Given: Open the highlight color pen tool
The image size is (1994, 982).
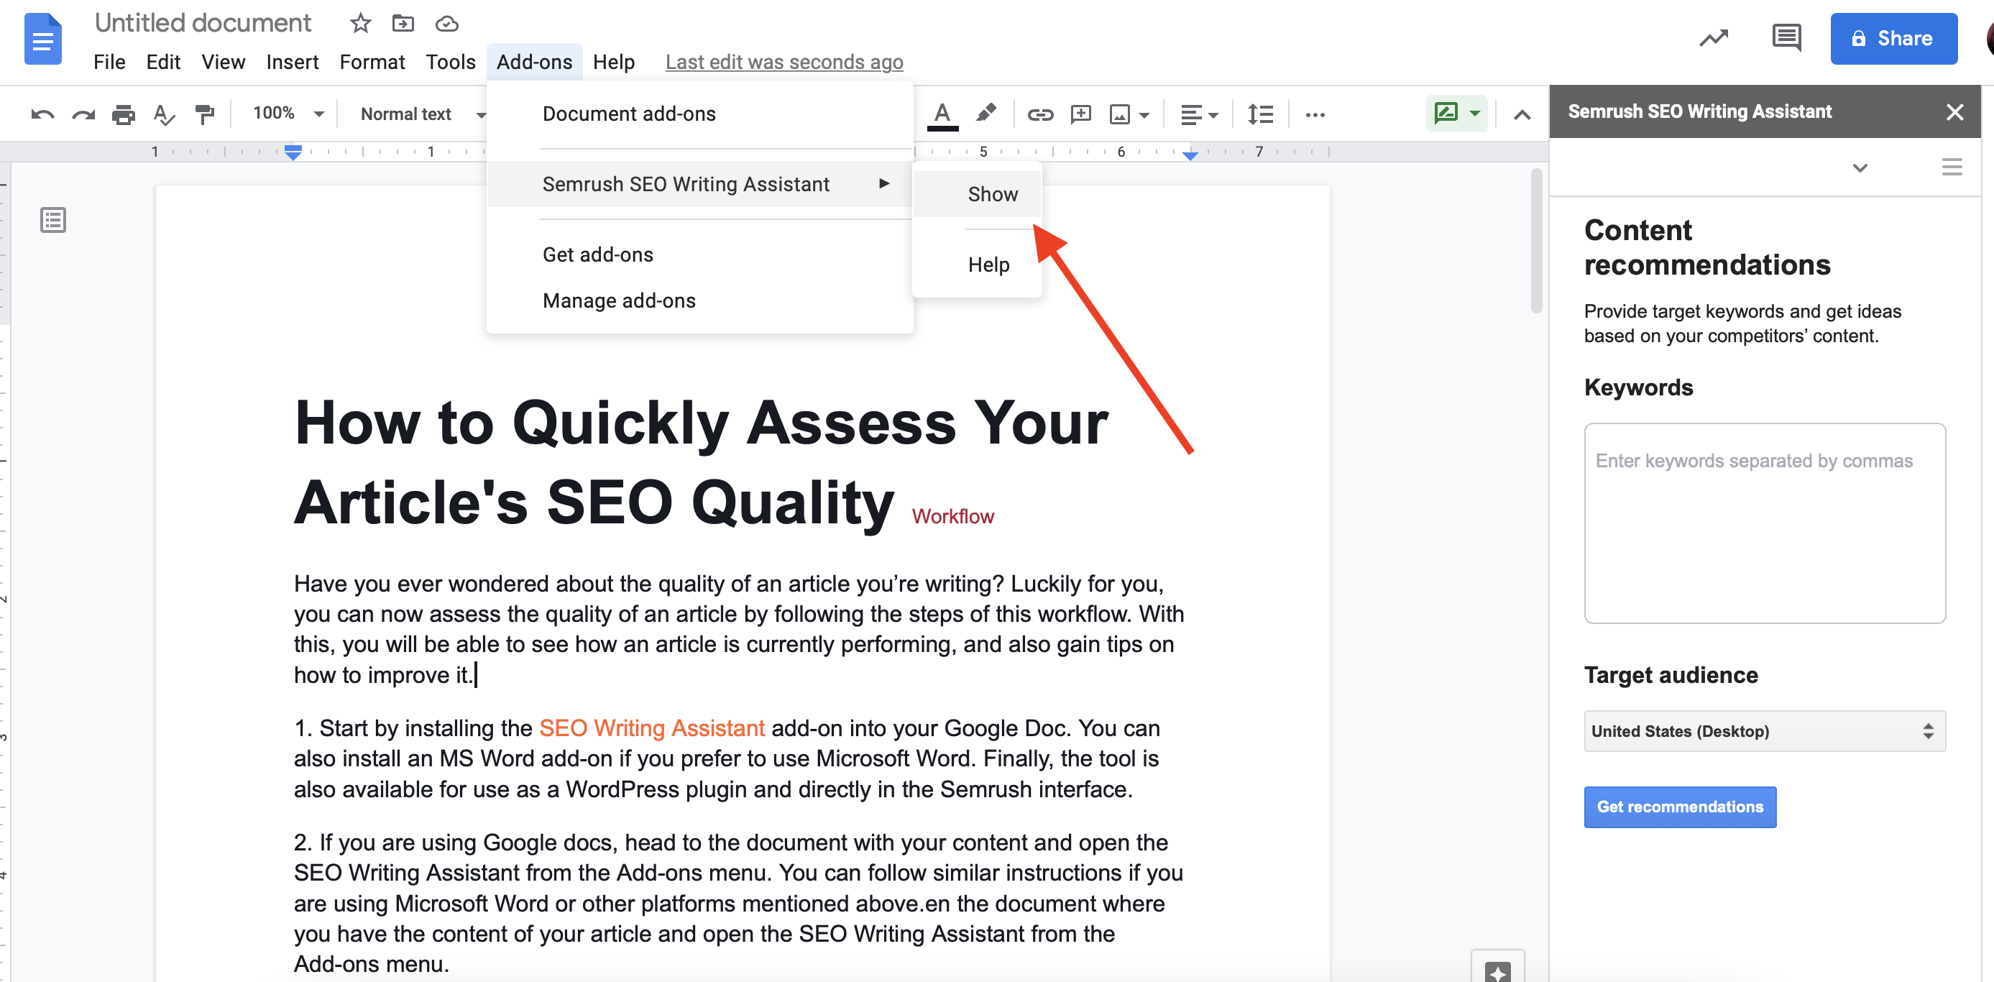Looking at the screenshot, I should 985,113.
